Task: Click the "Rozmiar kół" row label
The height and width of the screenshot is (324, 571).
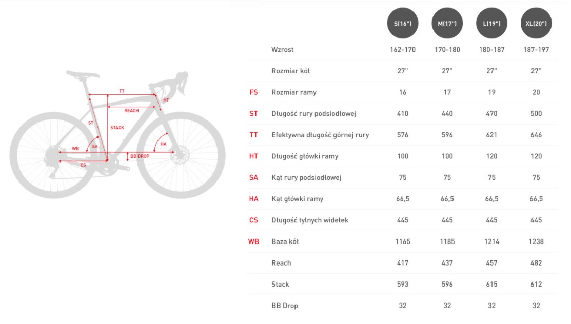Action: (x=291, y=71)
